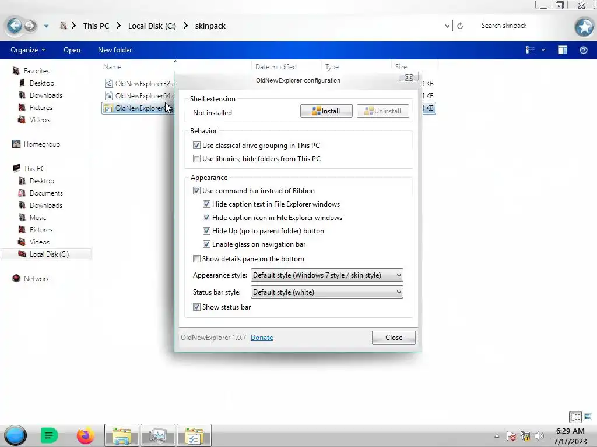Expand the address bar history dropdown
Screen dimensions: 597x447
point(447,26)
